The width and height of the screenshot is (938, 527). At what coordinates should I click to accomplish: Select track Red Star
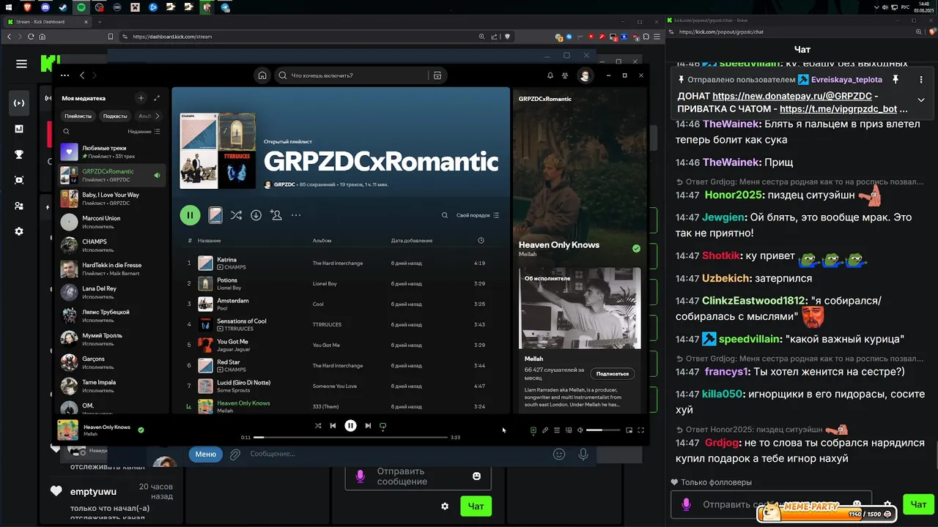click(342, 365)
